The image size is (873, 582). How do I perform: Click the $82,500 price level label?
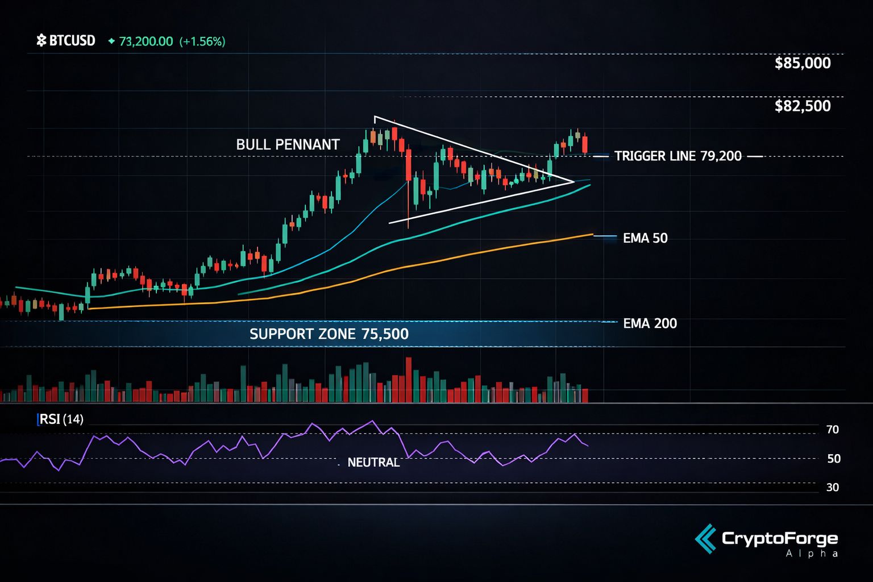tap(803, 106)
